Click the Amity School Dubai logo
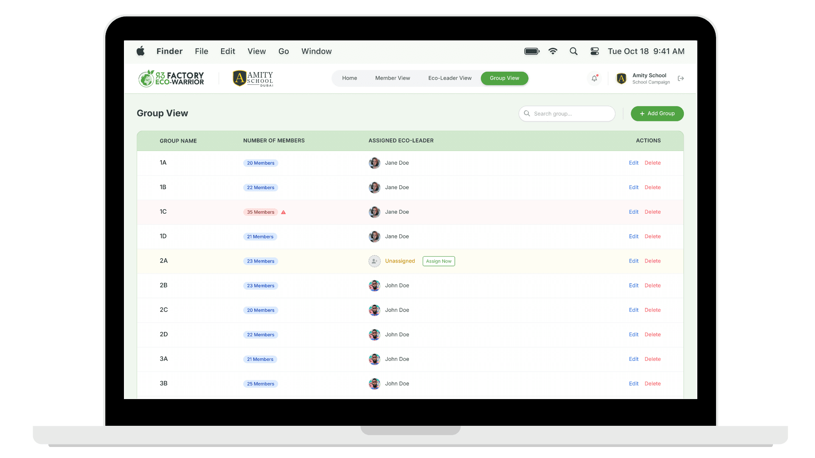Screen dimensions: 815x458 click(x=253, y=78)
